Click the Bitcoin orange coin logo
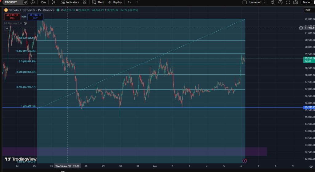315x172 pixels. click(6, 10)
